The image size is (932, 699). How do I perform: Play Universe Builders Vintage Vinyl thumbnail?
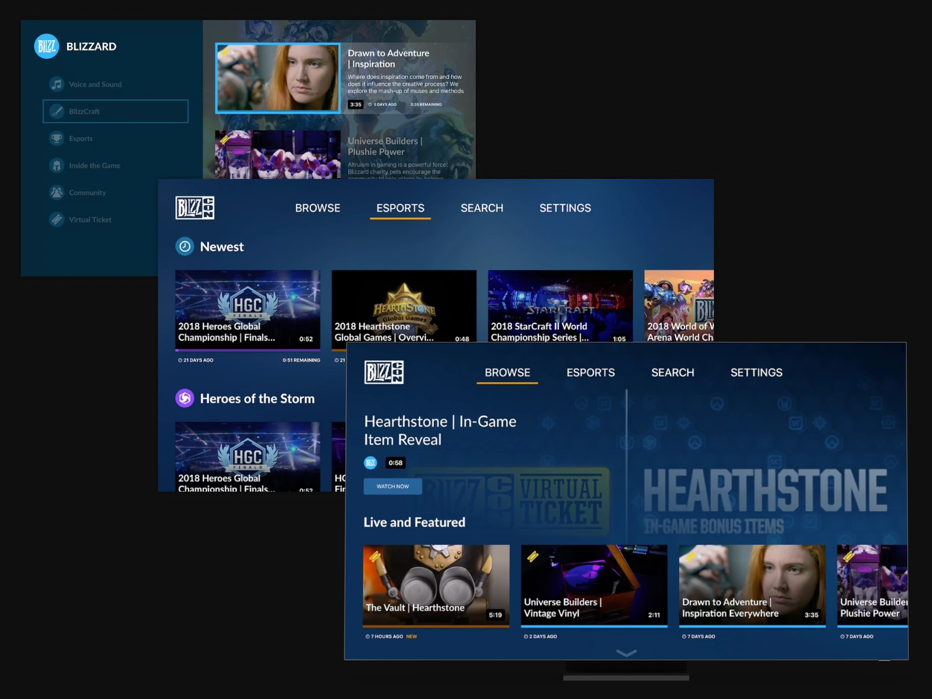594,585
